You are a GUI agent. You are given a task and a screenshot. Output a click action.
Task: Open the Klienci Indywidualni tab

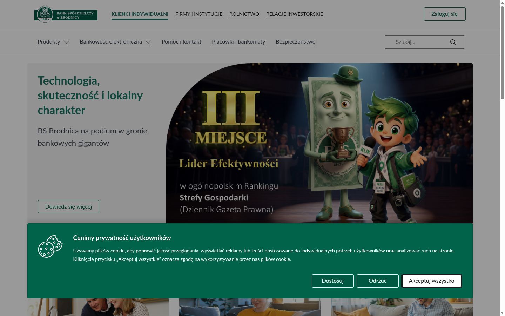click(140, 14)
